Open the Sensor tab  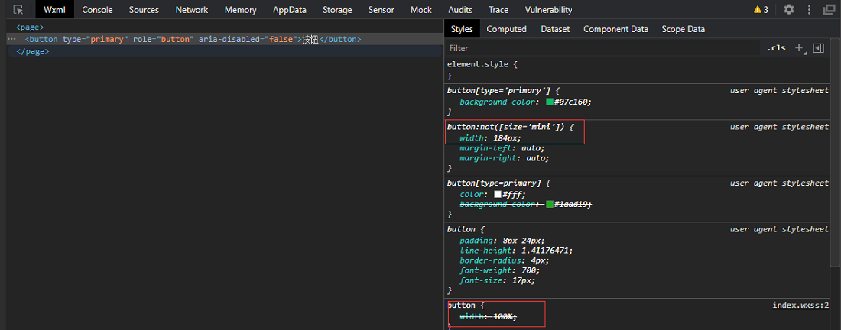382,10
